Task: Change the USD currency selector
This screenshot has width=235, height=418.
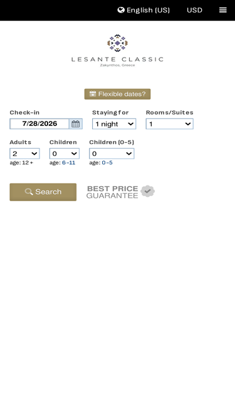Action: 194,10
